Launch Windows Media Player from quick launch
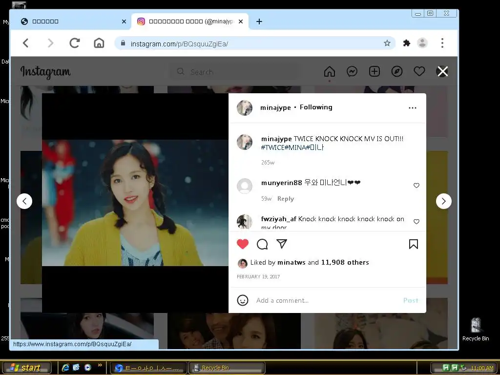Image resolution: width=500 pixels, height=375 pixels. [87, 368]
